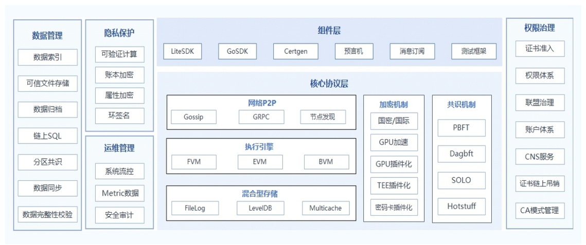Select the 系统流控 box
The width and height of the screenshot is (586, 245).
click(x=119, y=172)
